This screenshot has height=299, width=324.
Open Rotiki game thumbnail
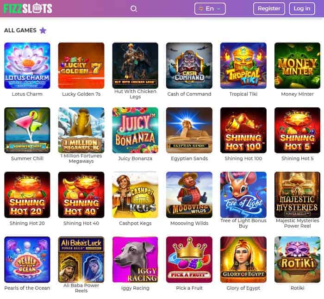297,260
